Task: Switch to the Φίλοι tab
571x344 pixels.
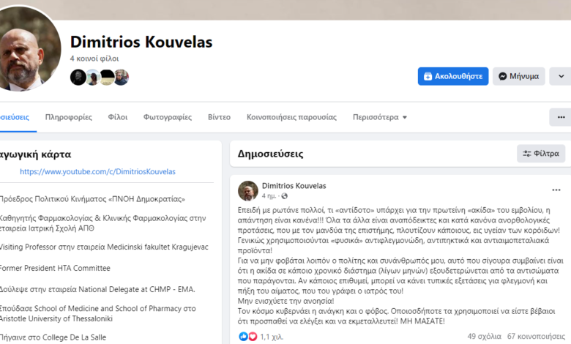Action: [118, 117]
